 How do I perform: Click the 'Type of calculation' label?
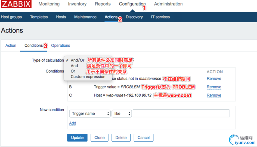pos(48,60)
